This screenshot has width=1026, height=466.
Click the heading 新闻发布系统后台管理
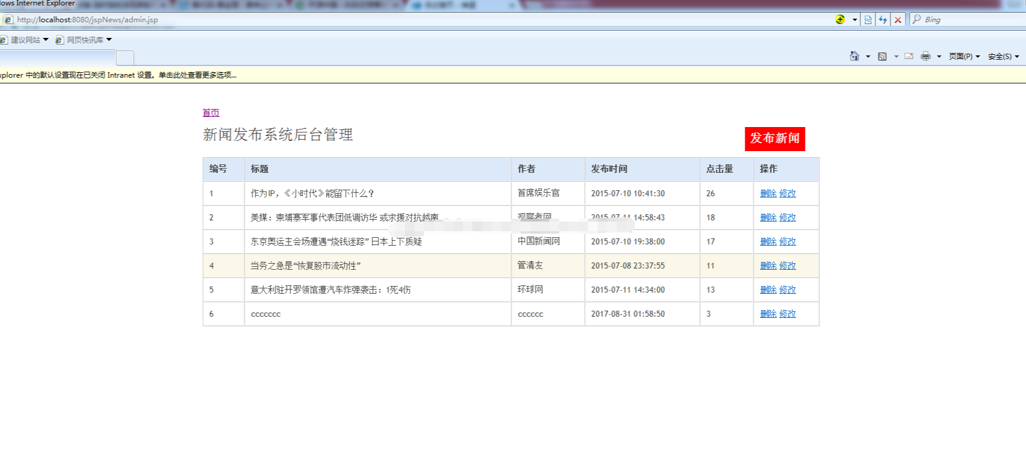pyautogui.click(x=278, y=135)
